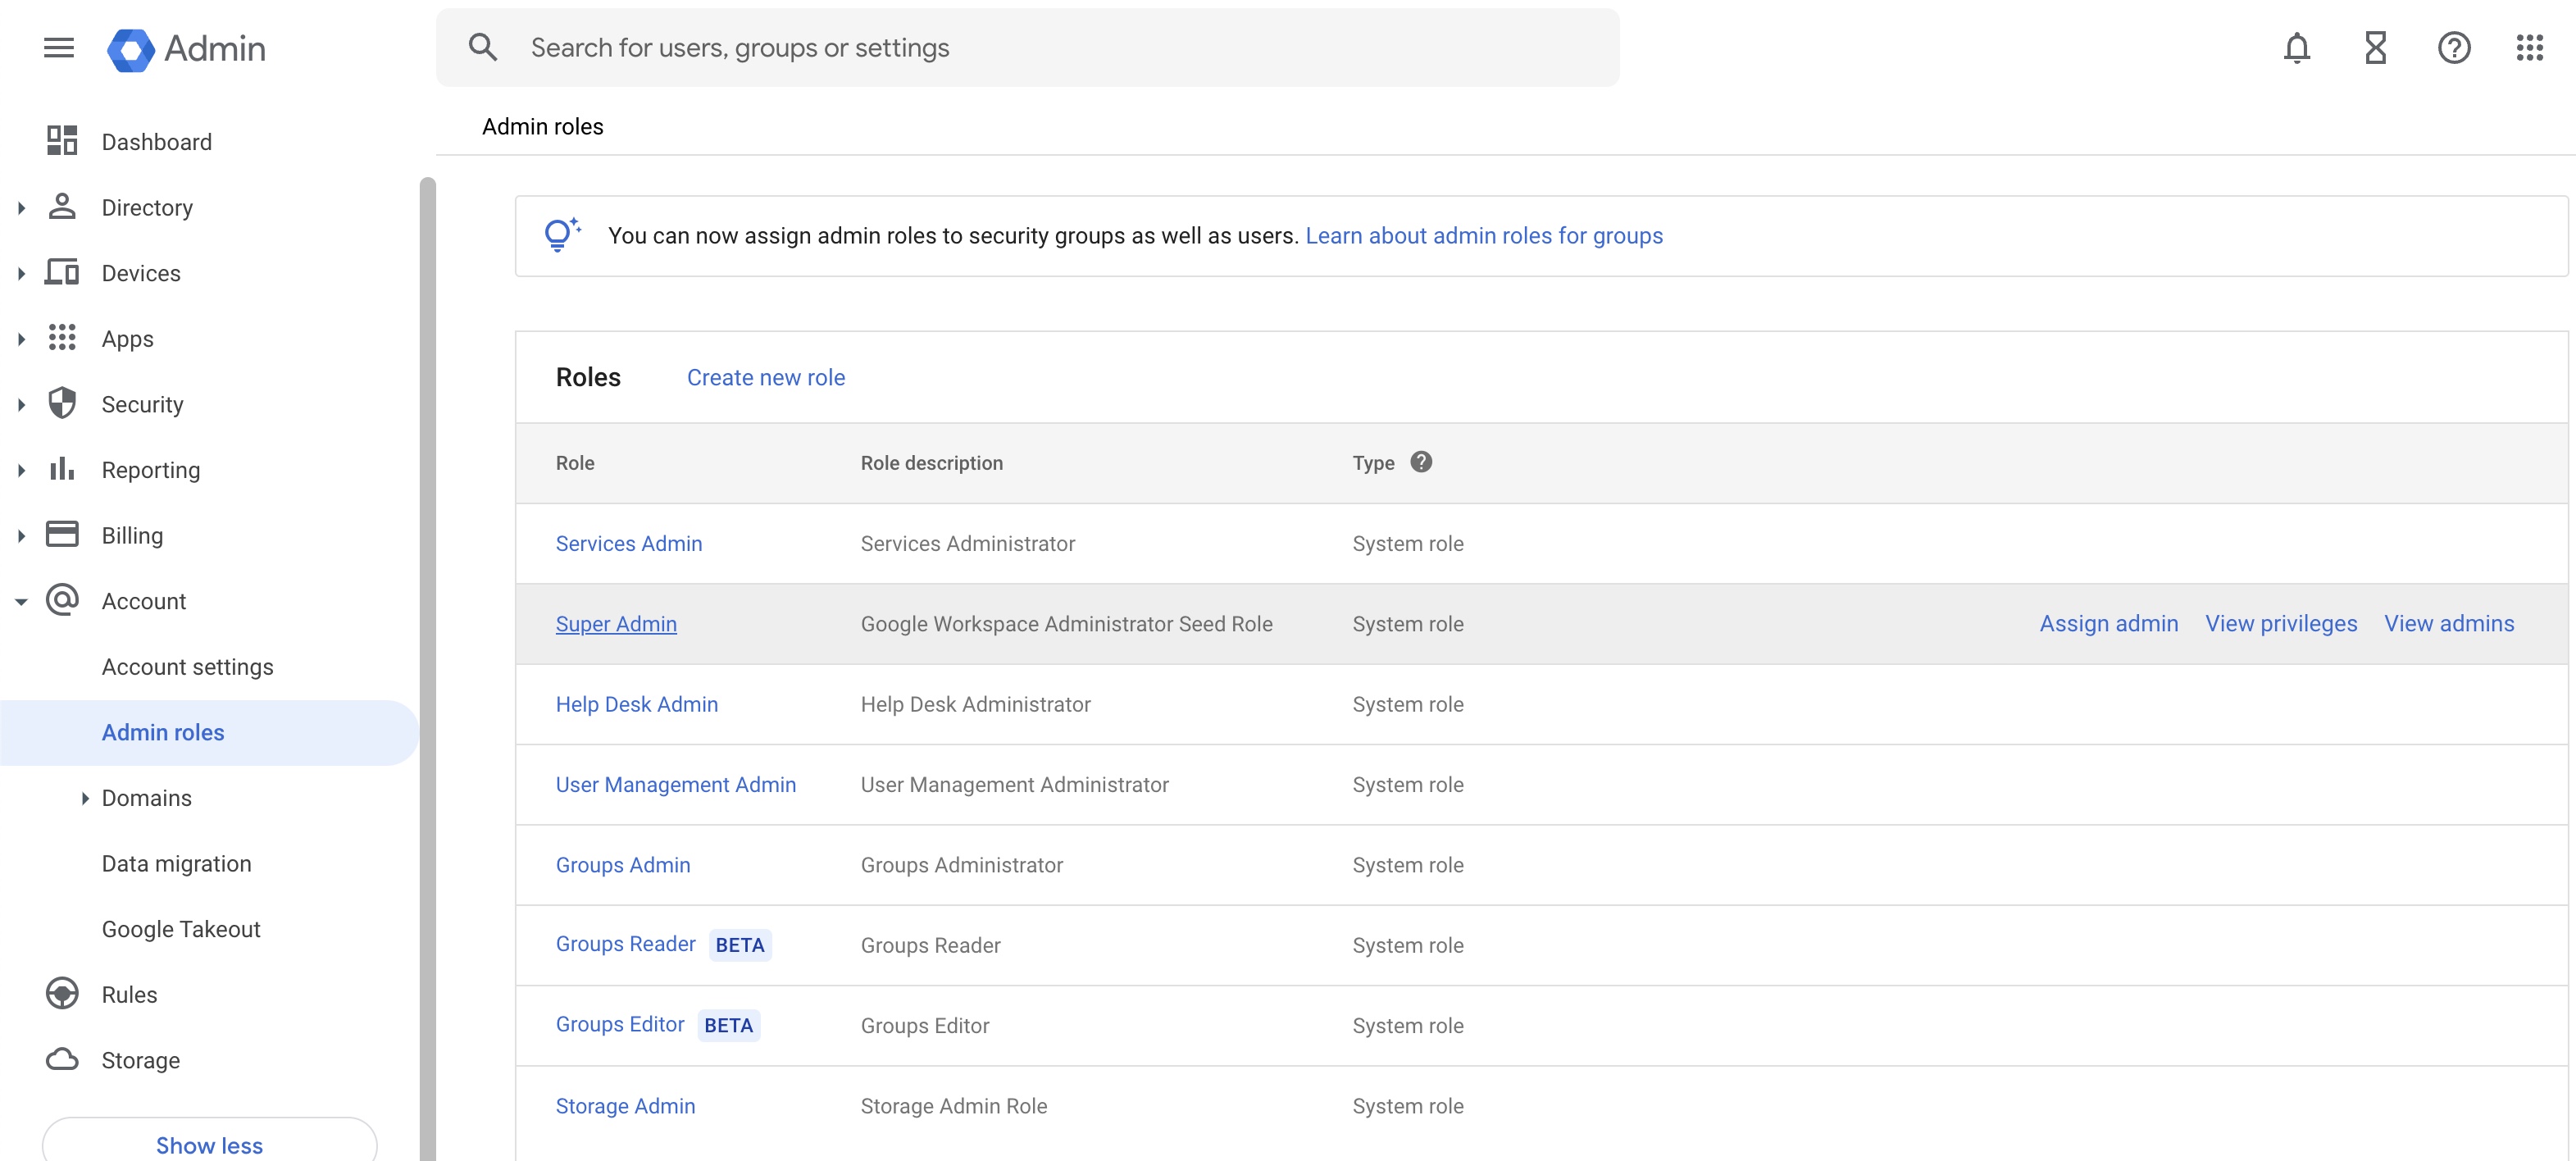Screen dimensions: 2576x1161
Task: Click View privileges for Super Admin
Action: point(2281,623)
